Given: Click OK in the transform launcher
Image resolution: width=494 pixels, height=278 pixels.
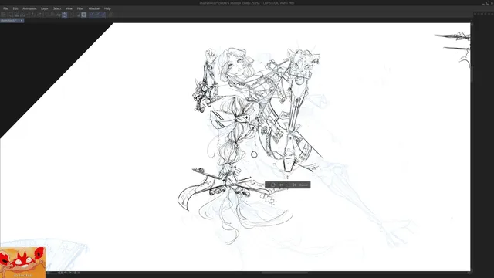Looking at the screenshot, I should 278,185.
